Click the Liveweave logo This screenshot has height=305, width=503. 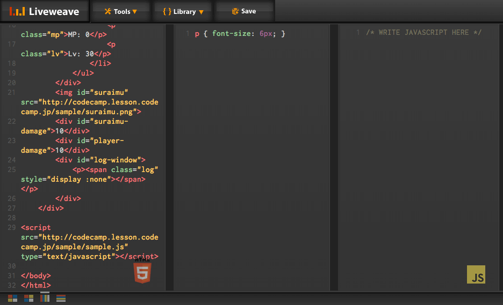(44, 11)
